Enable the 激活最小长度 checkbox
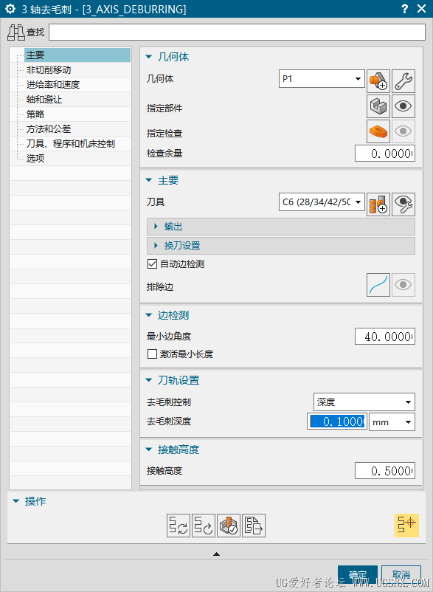Screen dimensions: 433x592 click(x=152, y=354)
